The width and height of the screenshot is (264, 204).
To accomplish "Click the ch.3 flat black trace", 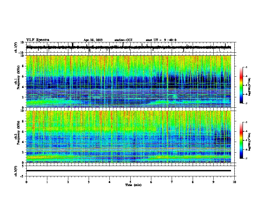I will coord(129,171).
